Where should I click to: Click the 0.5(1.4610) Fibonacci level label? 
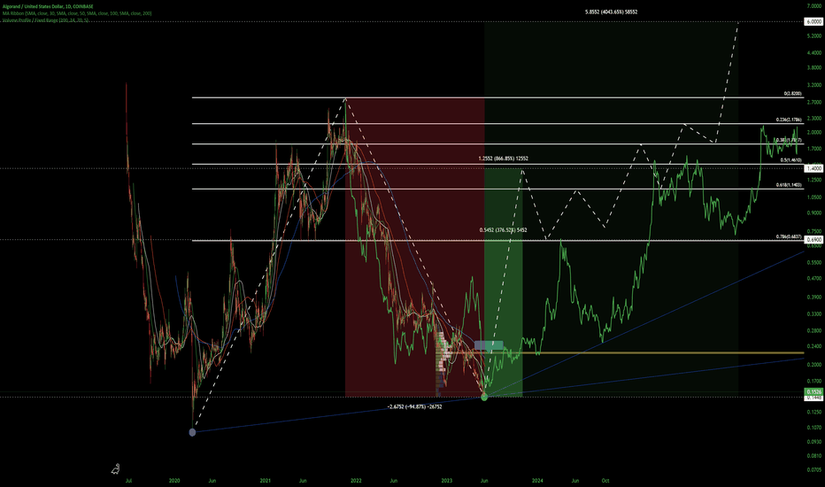pos(790,160)
